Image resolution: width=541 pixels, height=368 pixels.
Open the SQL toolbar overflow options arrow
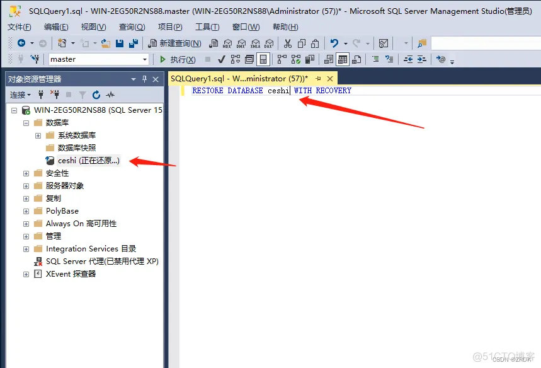pos(452,62)
